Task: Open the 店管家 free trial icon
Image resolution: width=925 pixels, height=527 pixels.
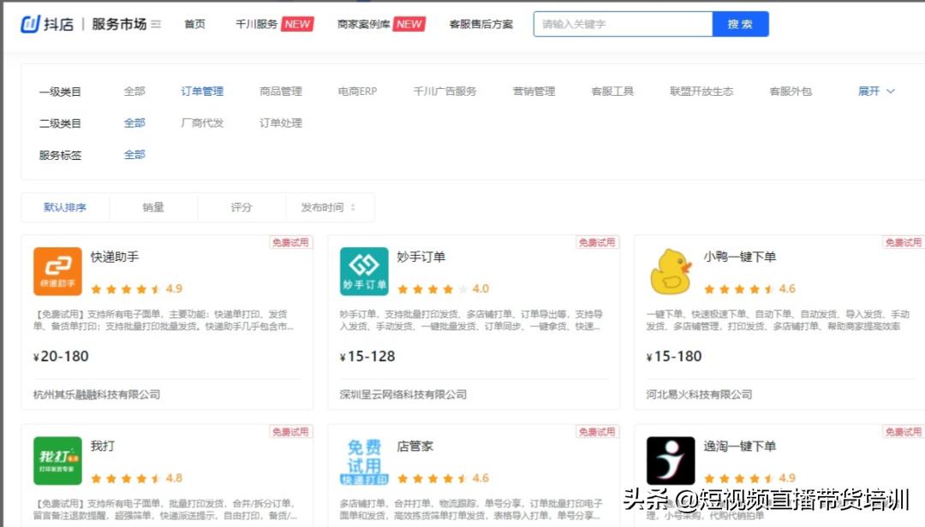Action: pyautogui.click(x=363, y=461)
